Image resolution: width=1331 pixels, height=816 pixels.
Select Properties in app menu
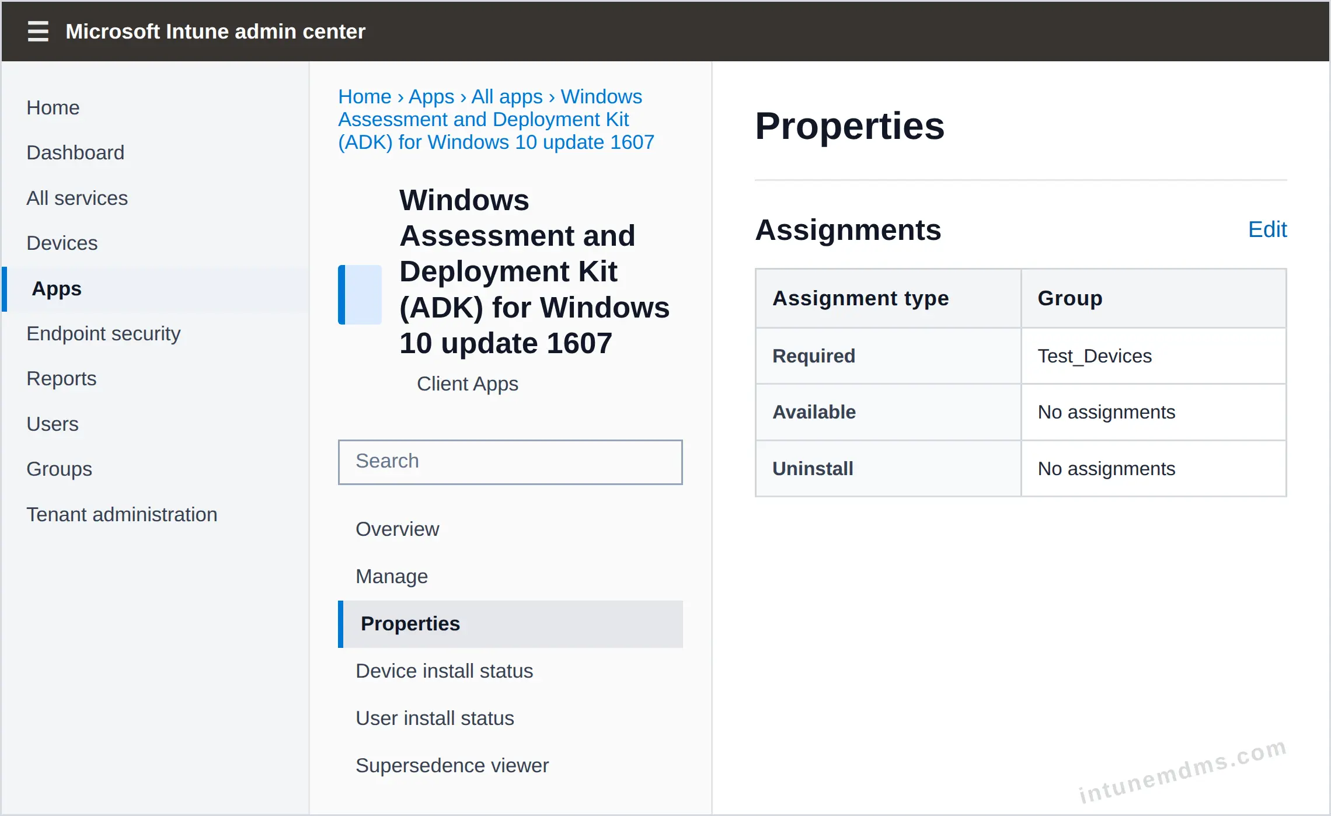(510, 624)
